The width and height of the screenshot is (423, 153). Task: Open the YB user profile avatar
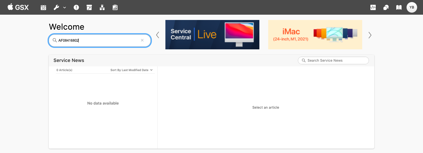[x=412, y=7]
